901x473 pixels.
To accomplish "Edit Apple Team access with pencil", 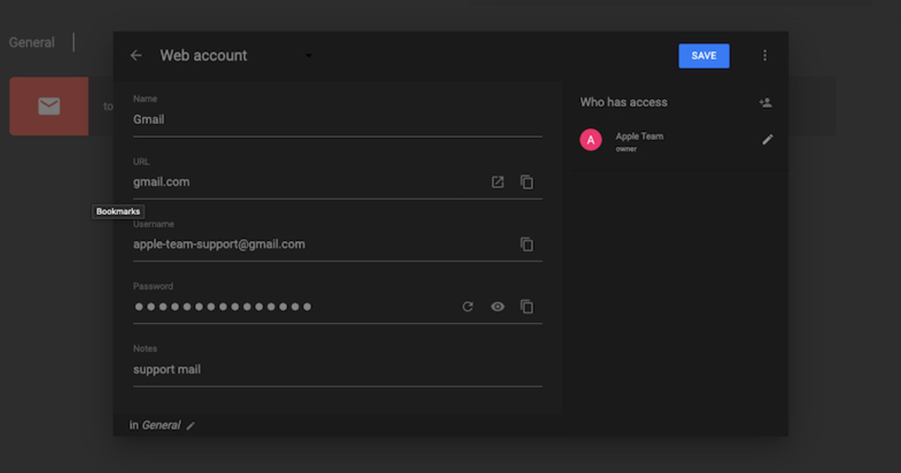I will [x=767, y=140].
